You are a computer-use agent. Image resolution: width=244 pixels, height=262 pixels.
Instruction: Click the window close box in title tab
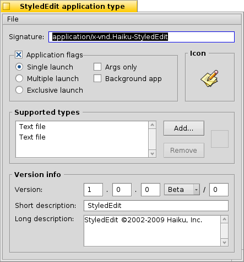tap(7, 7)
